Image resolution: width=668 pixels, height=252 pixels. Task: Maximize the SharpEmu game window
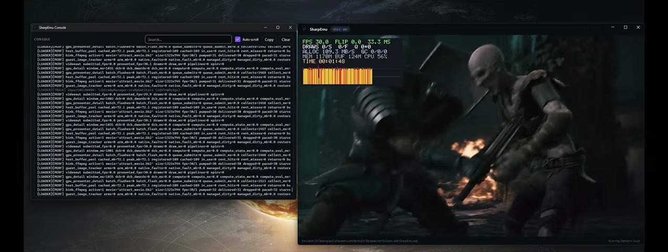625,27
